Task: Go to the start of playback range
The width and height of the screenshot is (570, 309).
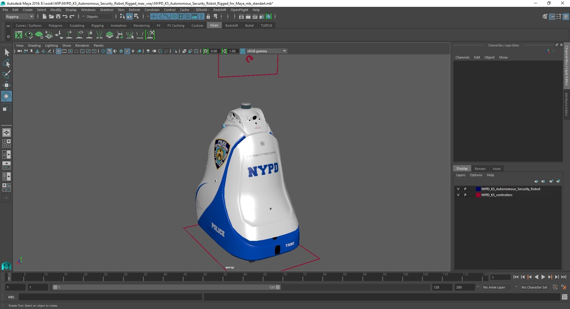Action: coord(516,277)
